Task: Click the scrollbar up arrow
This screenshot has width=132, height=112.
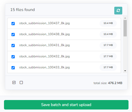Action: pos(125,18)
